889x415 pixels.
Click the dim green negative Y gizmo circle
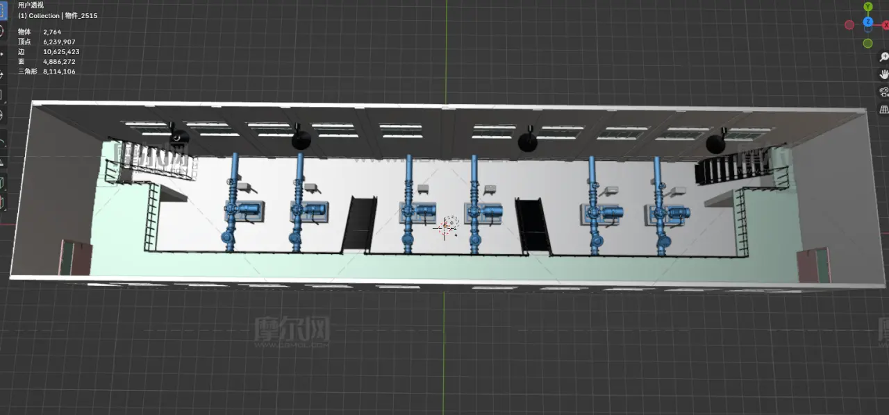click(868, 44)
